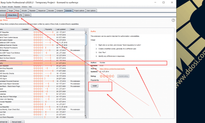This screenshot has height=123, width=205.
Task: Click the Submit rating button
Action: [123, 76]
